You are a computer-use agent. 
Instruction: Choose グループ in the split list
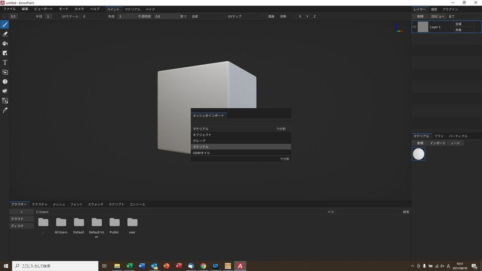[241, 141]
